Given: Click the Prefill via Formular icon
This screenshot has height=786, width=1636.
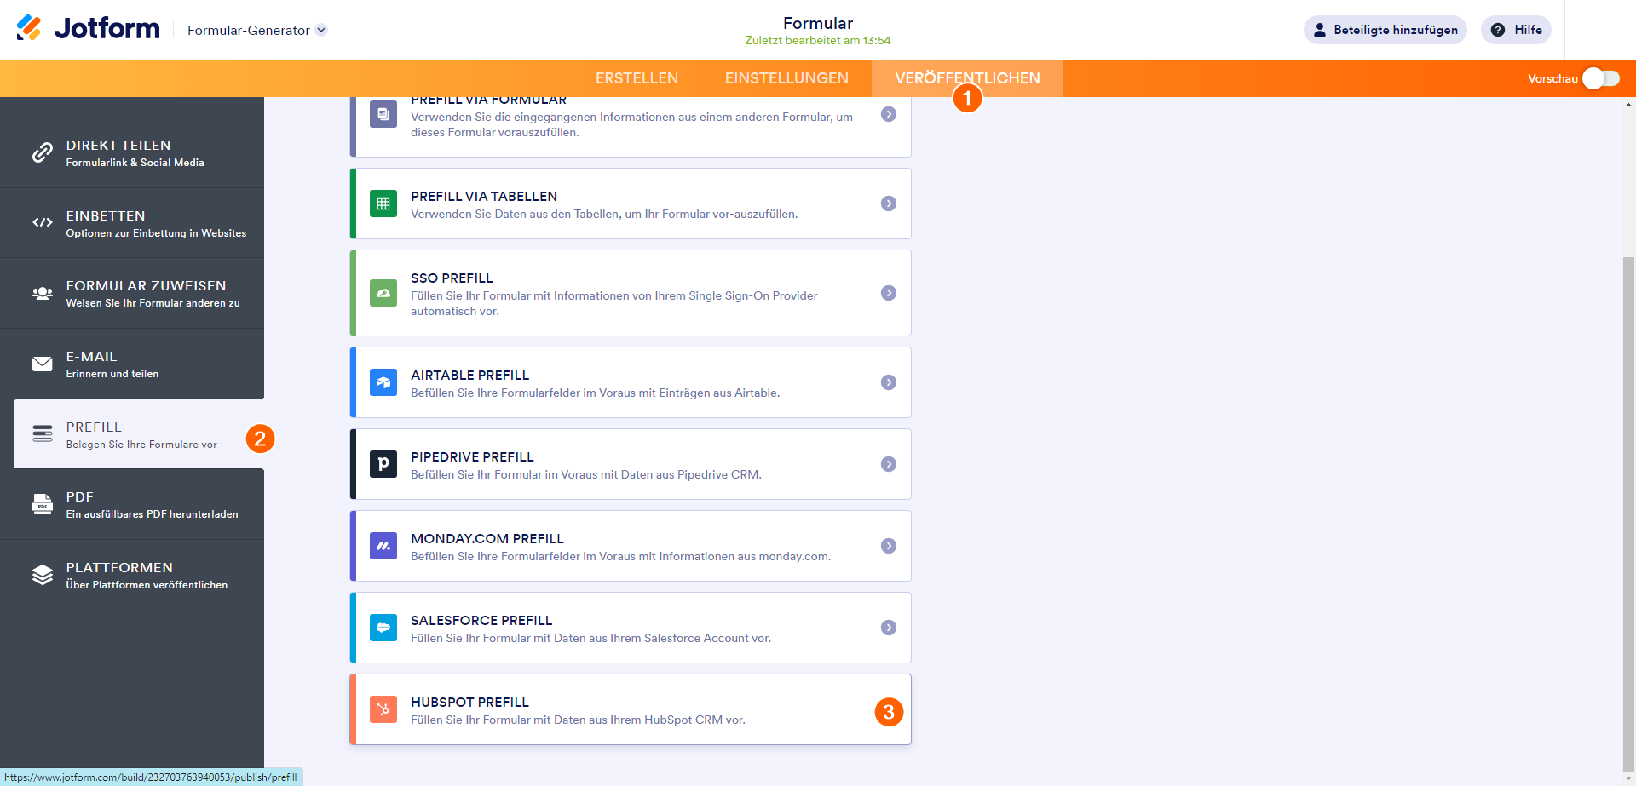Looking at the screenshot, I should click(x=383, y=114).
